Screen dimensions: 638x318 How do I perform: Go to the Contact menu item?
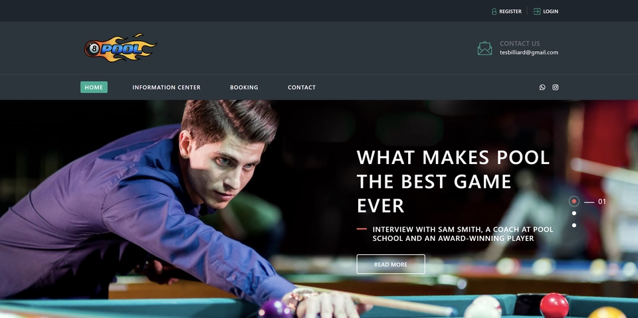[302, 88]
